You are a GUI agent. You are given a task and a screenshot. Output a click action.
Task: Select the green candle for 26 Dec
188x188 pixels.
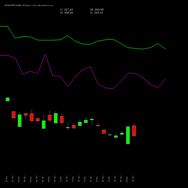[122, 134]
